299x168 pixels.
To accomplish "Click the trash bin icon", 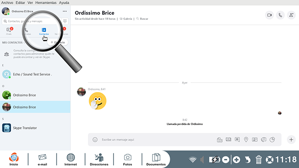I will (x=259, y=160).
